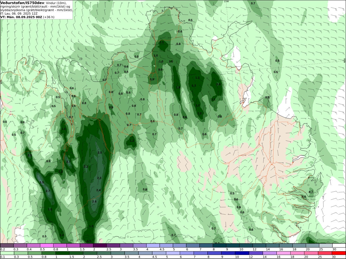The width and height of the screenshot is (346, 259).
Task: Select the bright pink top-row legend swatch
Action: [46, 245]
